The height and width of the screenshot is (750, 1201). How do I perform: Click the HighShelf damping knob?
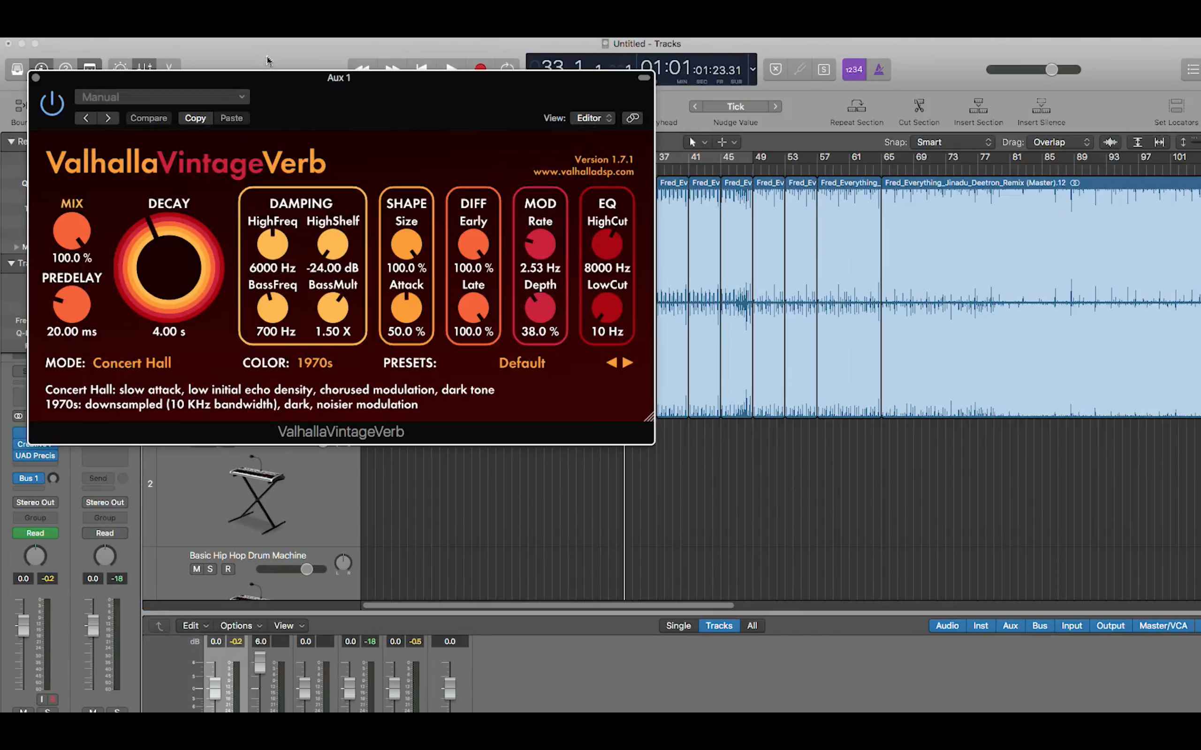333,245
